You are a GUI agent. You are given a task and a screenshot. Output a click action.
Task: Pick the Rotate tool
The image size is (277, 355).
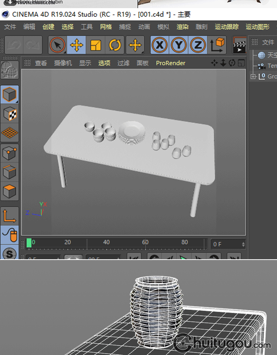click(x=115, y=45)
